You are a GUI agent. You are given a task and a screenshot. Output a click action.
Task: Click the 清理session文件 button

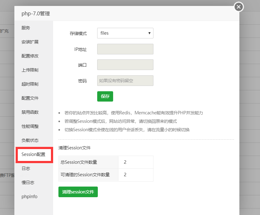pyautogui.click(x=78, y=192)
